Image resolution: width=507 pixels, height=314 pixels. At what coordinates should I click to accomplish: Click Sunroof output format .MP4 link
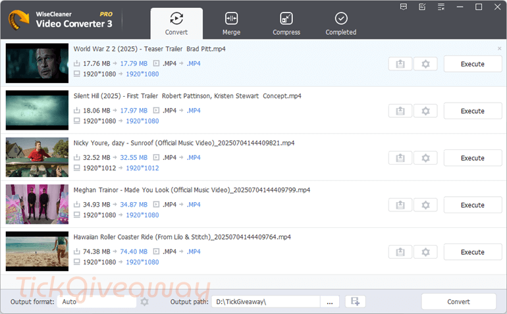(194, 157)
